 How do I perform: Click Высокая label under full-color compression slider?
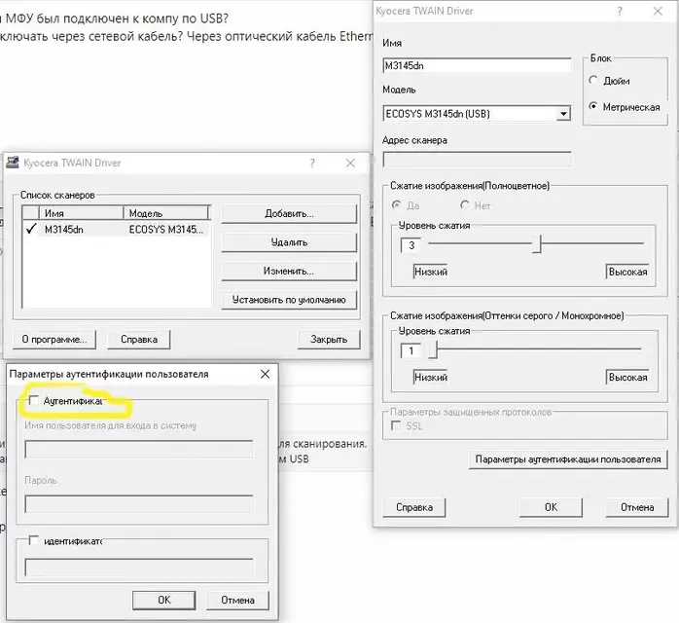coord(627,272)
